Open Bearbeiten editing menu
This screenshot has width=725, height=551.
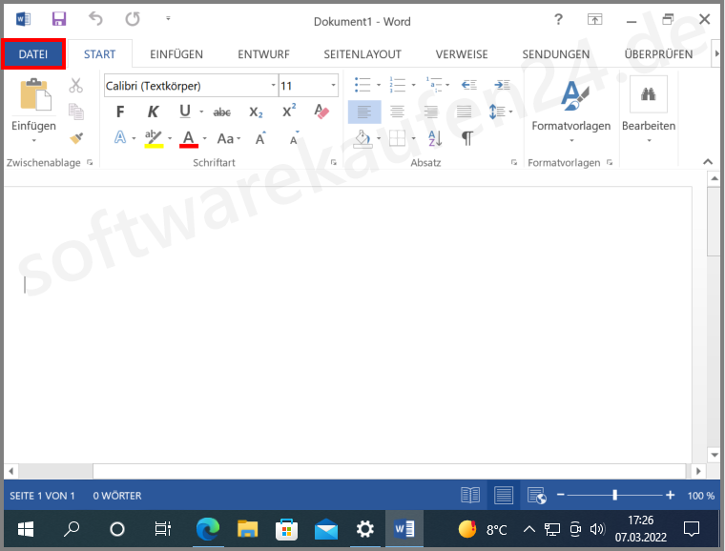pos(649,111)
